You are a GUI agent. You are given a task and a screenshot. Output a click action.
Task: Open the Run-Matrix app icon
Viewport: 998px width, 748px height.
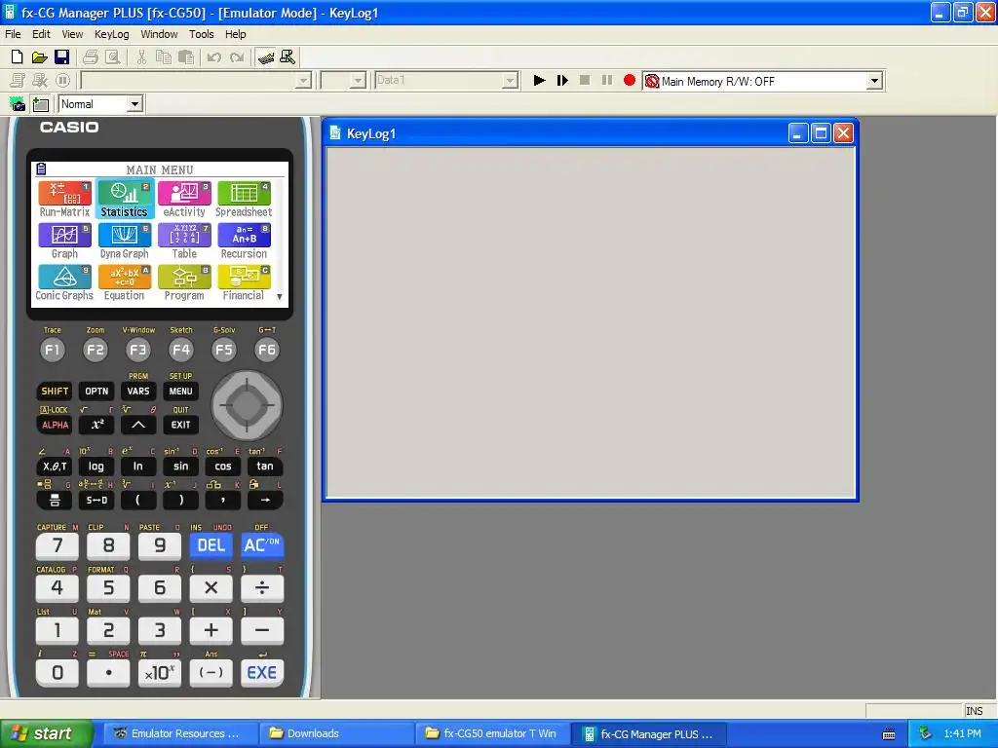tap(64, 199)
